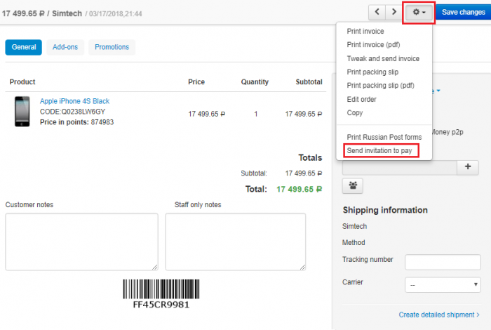Select Print Russian Post forms
Image resolution: width=491 pixels, height=330 pixels.
click(384, 137)
